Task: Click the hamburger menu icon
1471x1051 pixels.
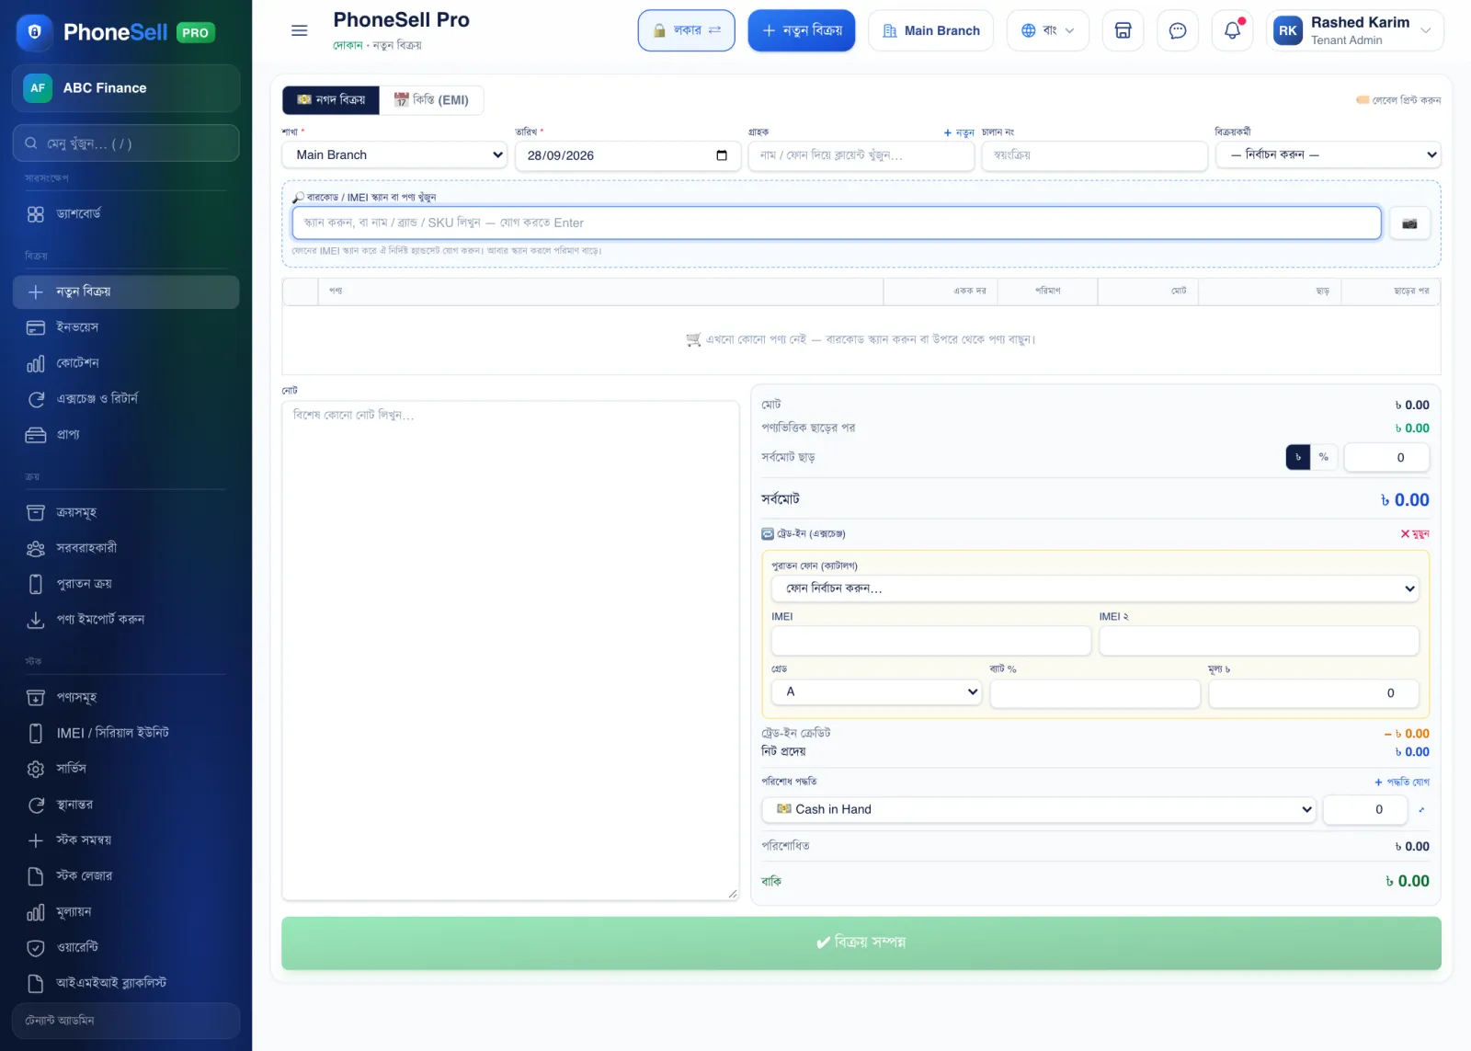Action: pyautogui.click(x=299, y=30)
